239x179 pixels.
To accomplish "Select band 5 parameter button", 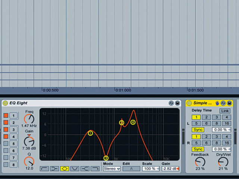I will (13, 144).
